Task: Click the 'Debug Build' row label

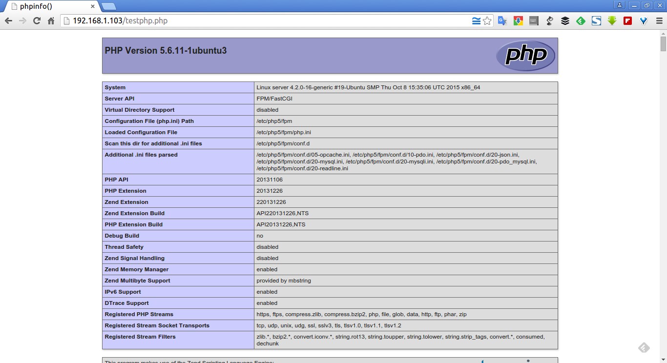Action: tap(122, 236)
